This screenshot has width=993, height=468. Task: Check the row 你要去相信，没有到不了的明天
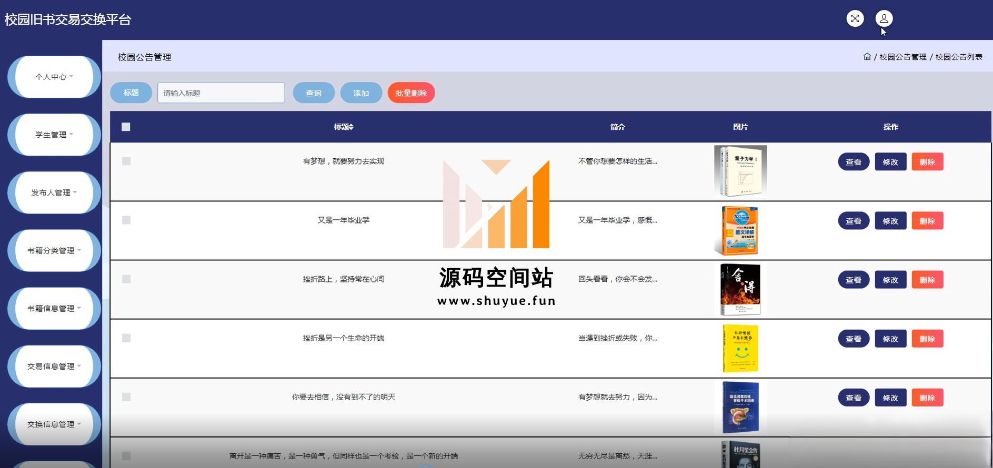click(126, 396)
